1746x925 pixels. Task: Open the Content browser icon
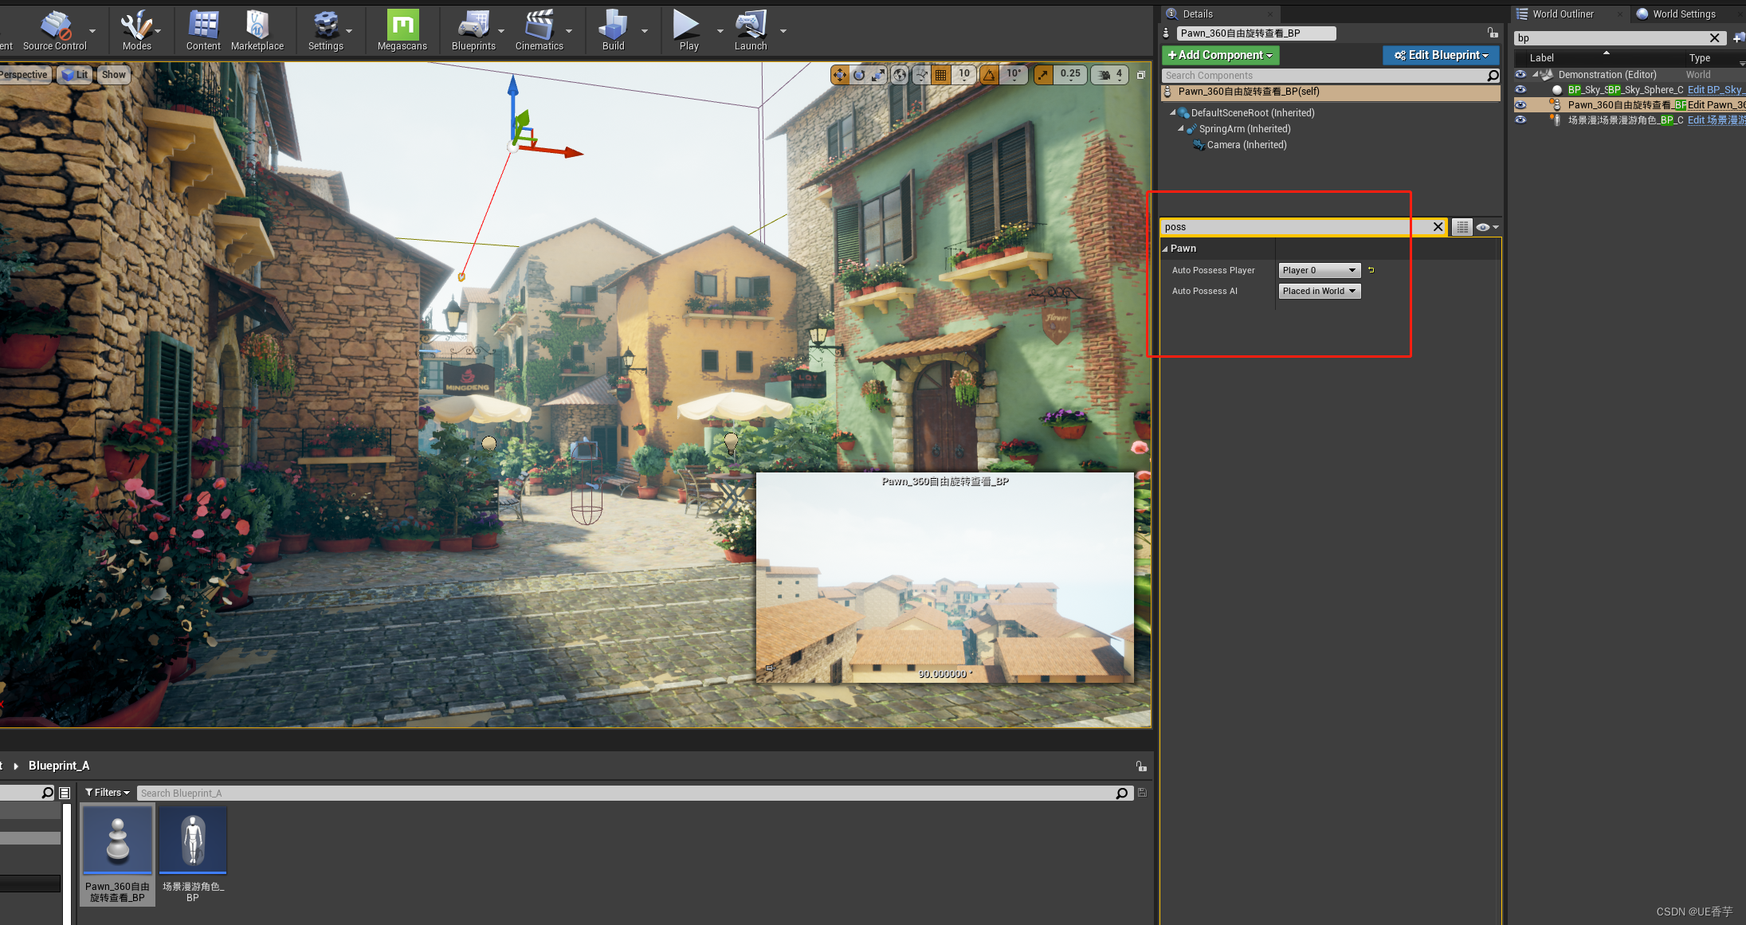[203, 30]
